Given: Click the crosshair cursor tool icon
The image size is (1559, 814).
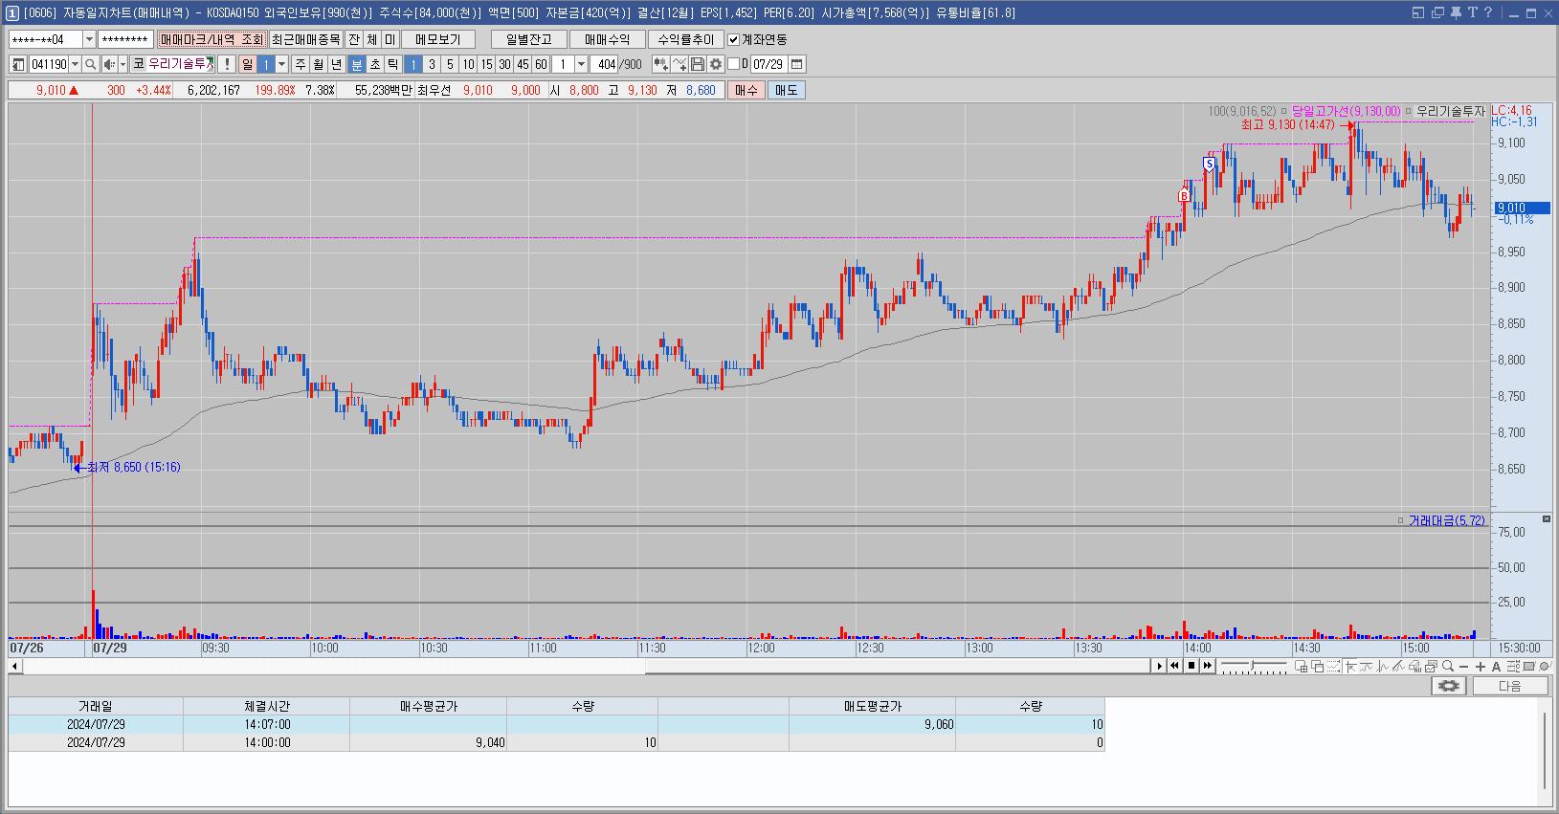Looking at the screenshot, I should [1350, 667].
